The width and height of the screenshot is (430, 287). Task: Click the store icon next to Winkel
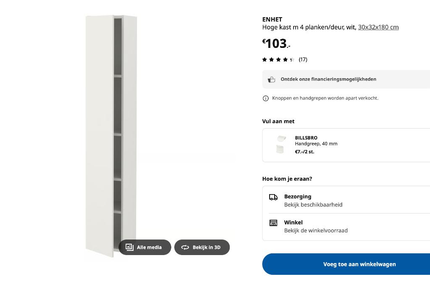273,223
